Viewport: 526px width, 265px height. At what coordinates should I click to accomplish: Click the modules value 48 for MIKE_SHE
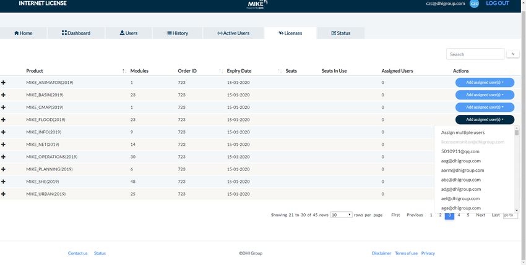click(133, 182)
